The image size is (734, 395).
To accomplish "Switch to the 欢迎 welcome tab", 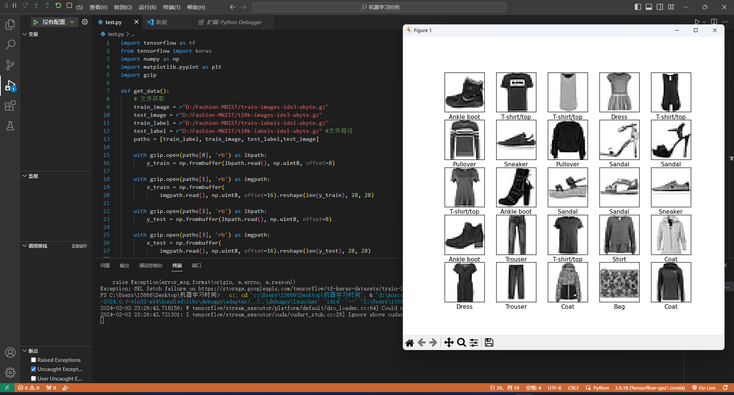I will point(161,22).
